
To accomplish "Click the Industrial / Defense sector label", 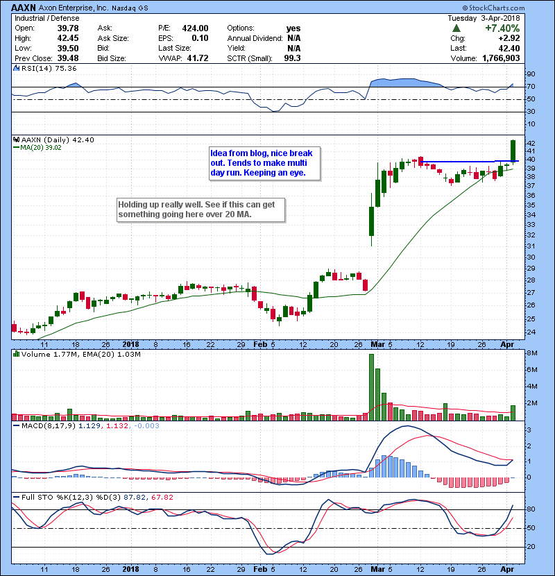I will pos(46,18).
